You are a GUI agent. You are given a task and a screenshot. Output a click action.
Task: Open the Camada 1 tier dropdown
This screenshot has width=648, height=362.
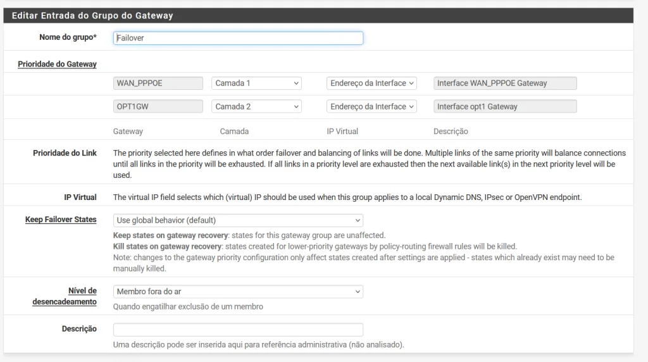coord(256,83)
